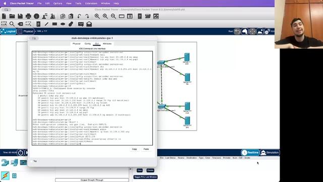Choose the Select tool icon

tap(4, 24)
